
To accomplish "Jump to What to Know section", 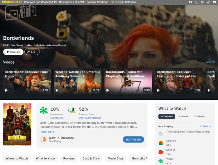I will (x=45, y=158).
